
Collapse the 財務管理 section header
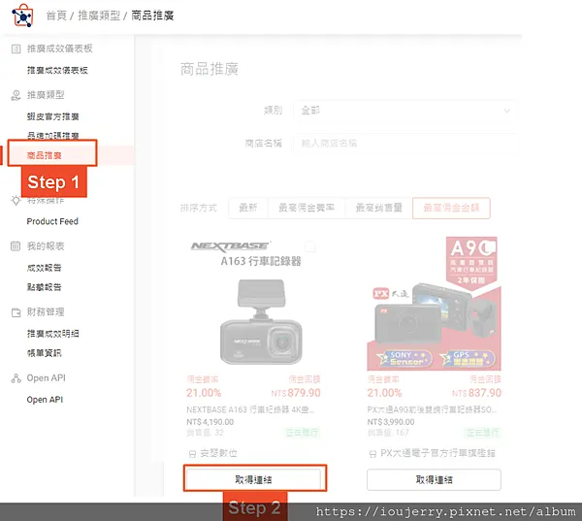tap(46, 312)
